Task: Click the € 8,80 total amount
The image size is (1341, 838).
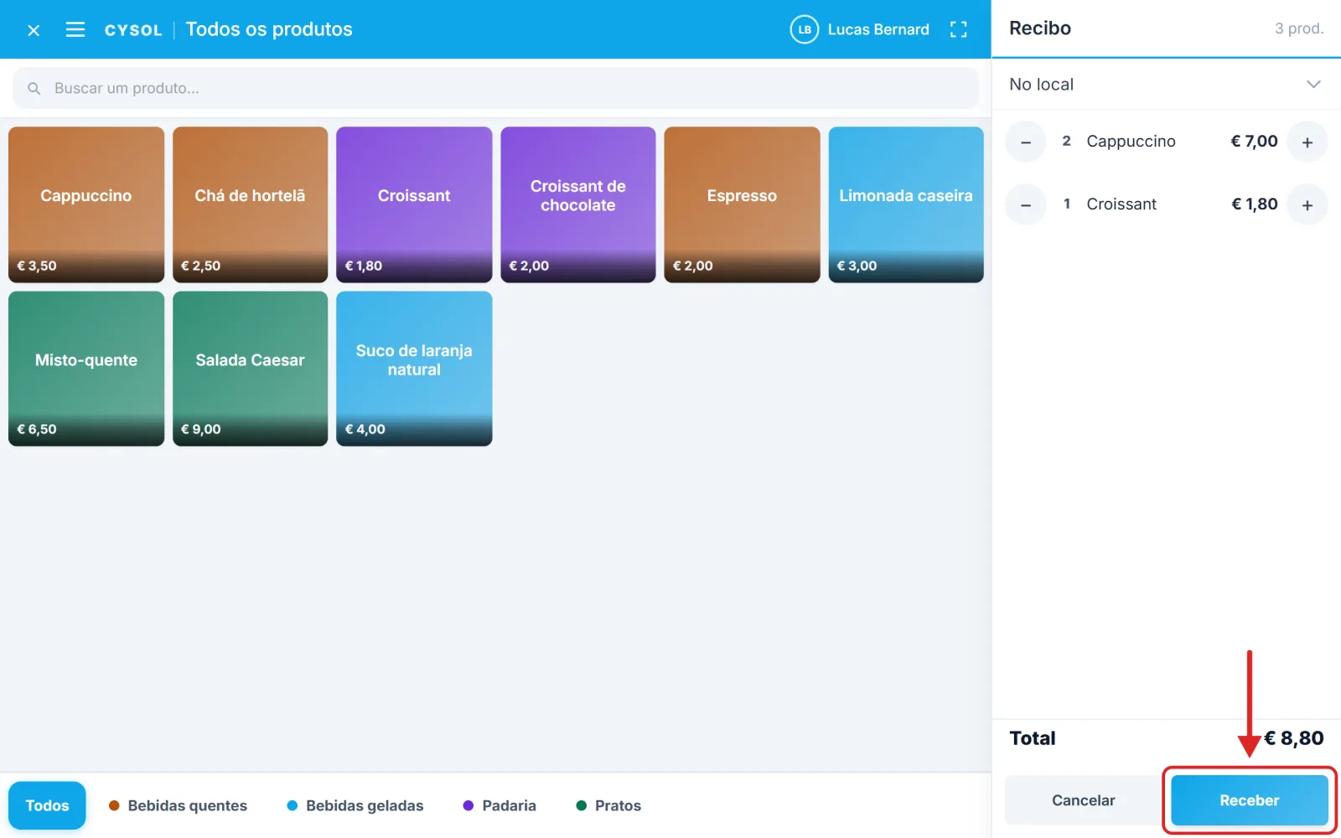Action: (x=1294, y=738)
